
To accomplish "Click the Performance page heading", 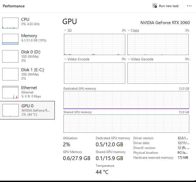I will click(14, 6).
